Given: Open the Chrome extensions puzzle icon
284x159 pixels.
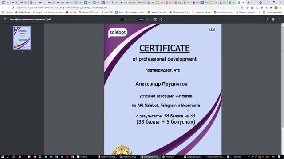Looking at the screenshot, I should [271, 8].
